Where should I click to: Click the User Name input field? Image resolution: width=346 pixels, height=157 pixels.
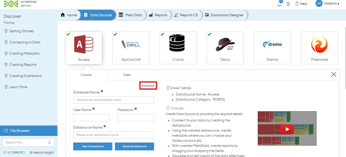click(x=92, y=117)
